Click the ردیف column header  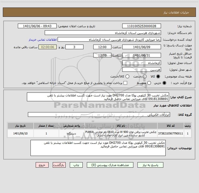tap(188, 126)
